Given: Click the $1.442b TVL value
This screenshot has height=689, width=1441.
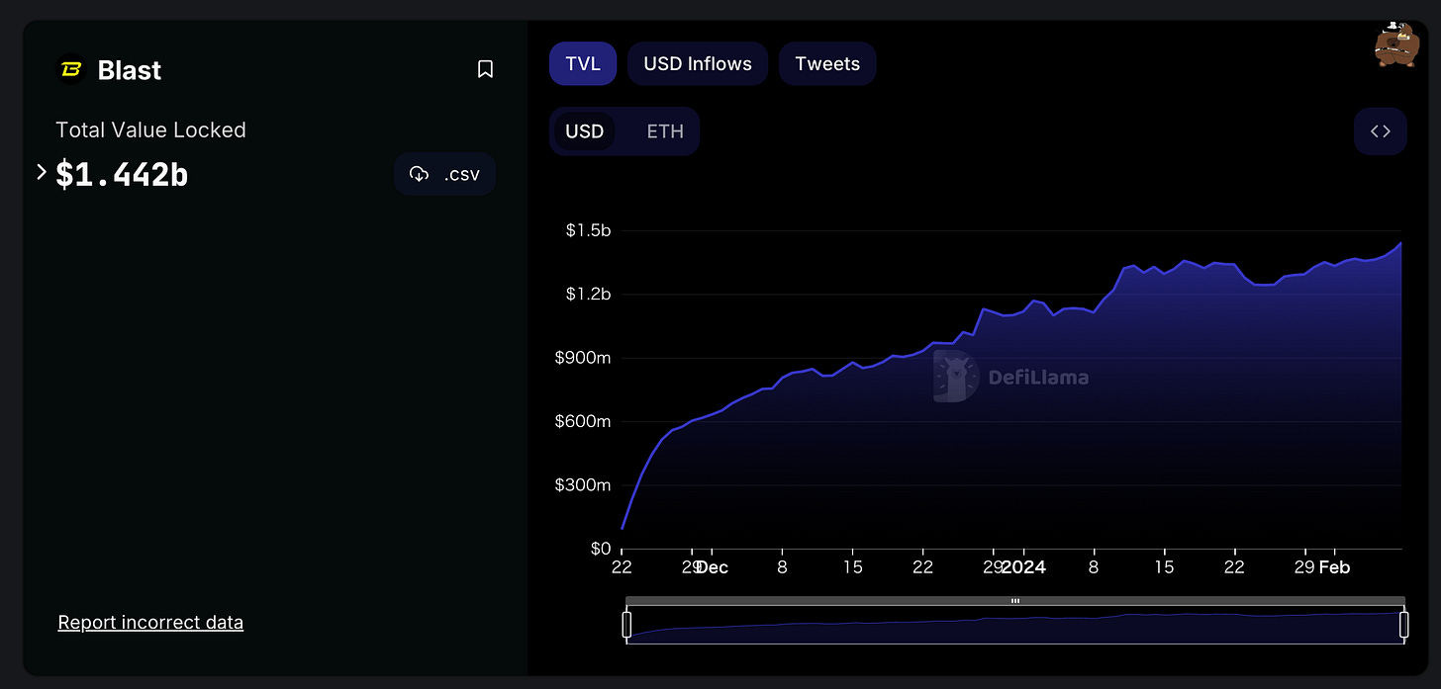Looking at the screenshot, I should point(122,174).
